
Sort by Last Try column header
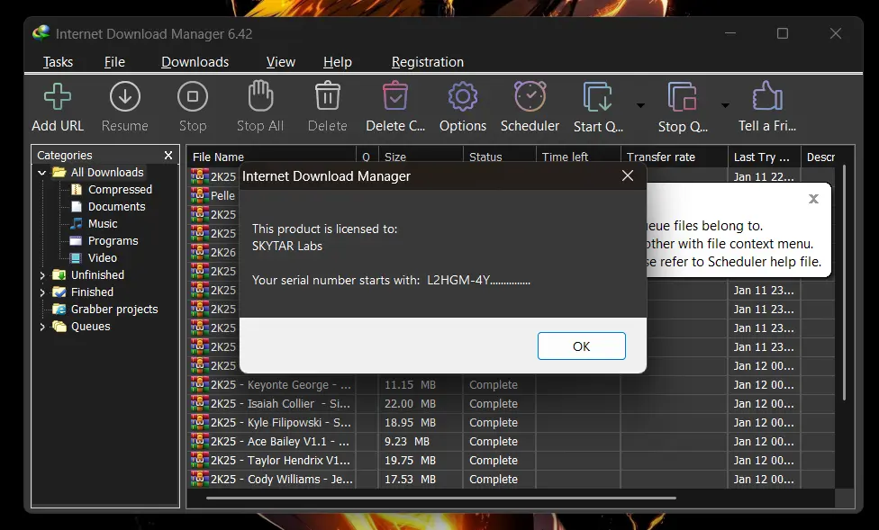[764, 157]
